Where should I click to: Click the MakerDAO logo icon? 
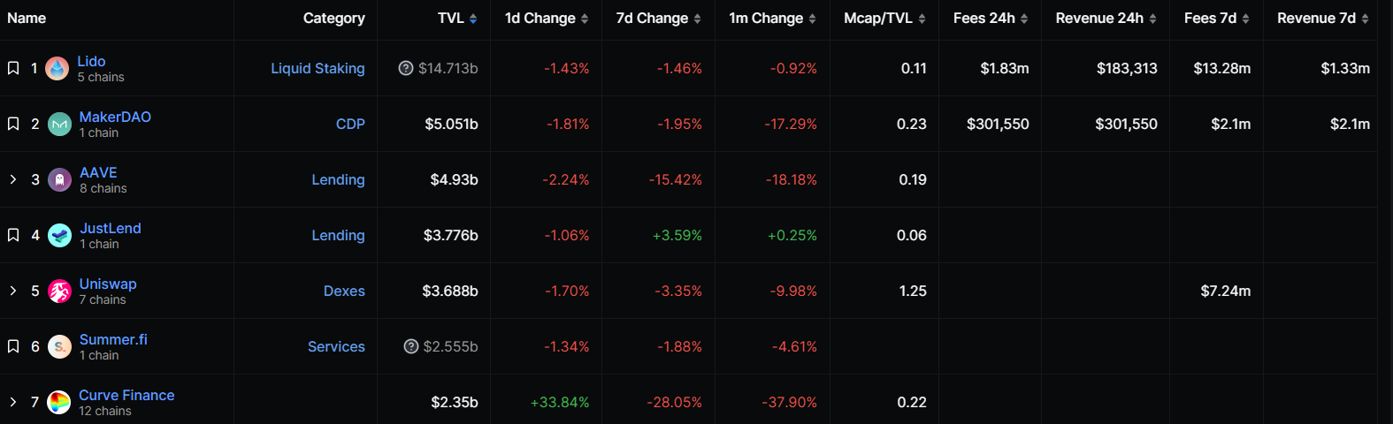[59, 125]
